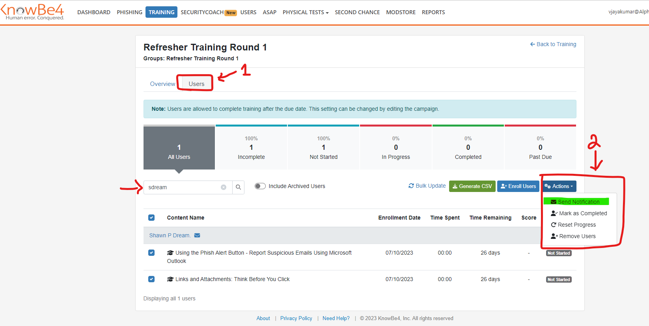Uncheck the Phish Alert Button training checkbox
Screen dimensions: 649x326
pos(151,253)
